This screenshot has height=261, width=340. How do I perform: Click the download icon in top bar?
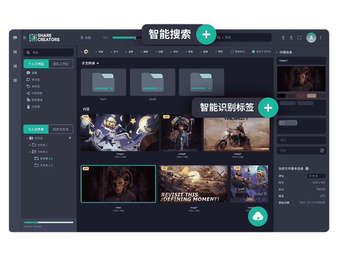(x=291, y=38)
